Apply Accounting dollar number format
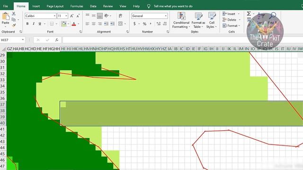 134,24
